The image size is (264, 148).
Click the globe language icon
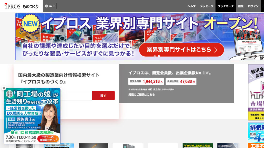46,6
